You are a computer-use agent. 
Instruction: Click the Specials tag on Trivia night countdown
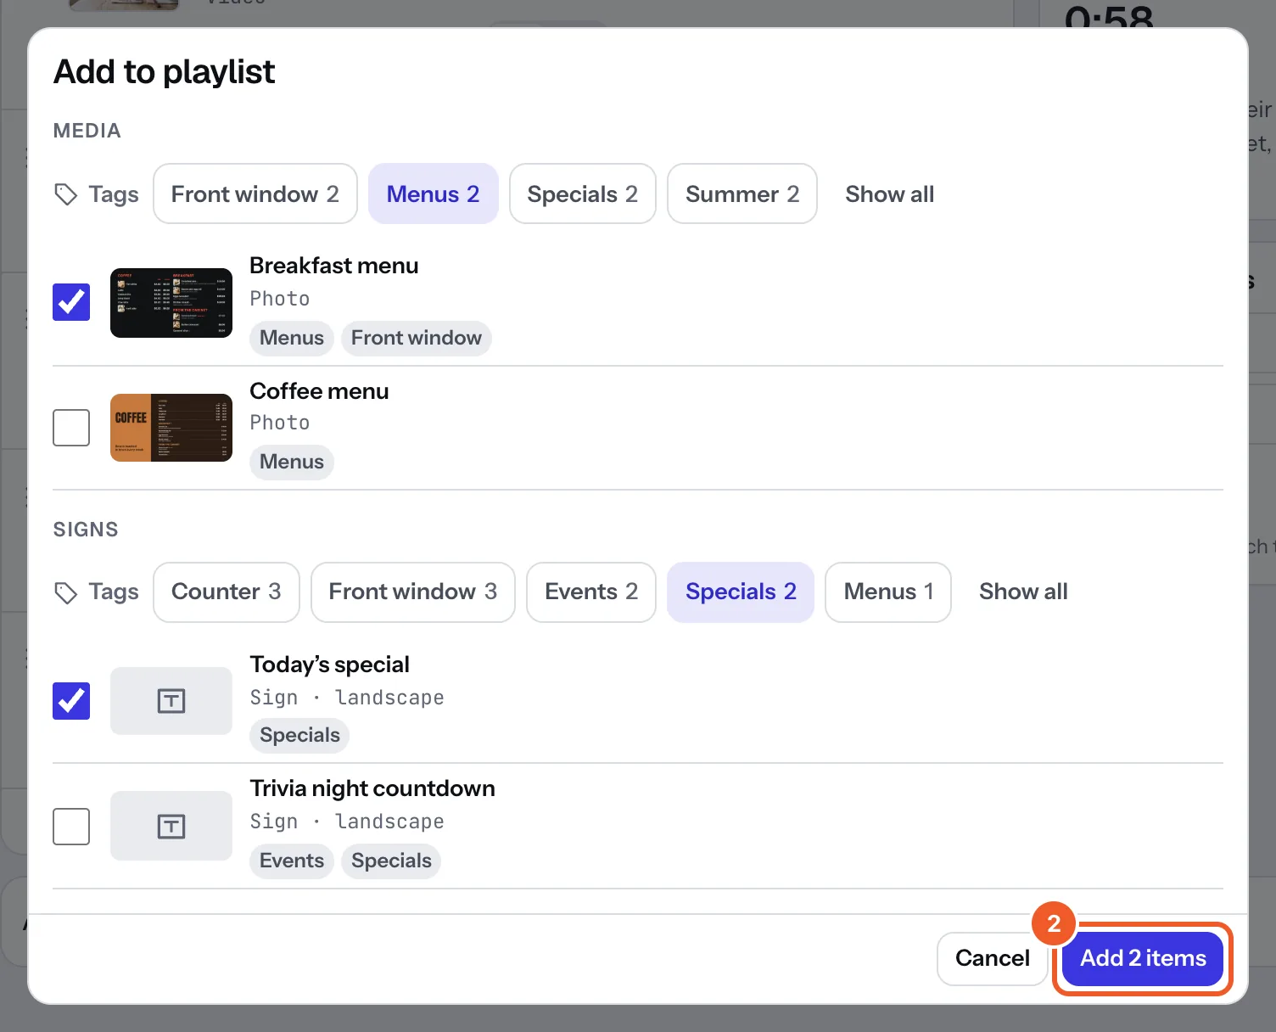(391, 861)
